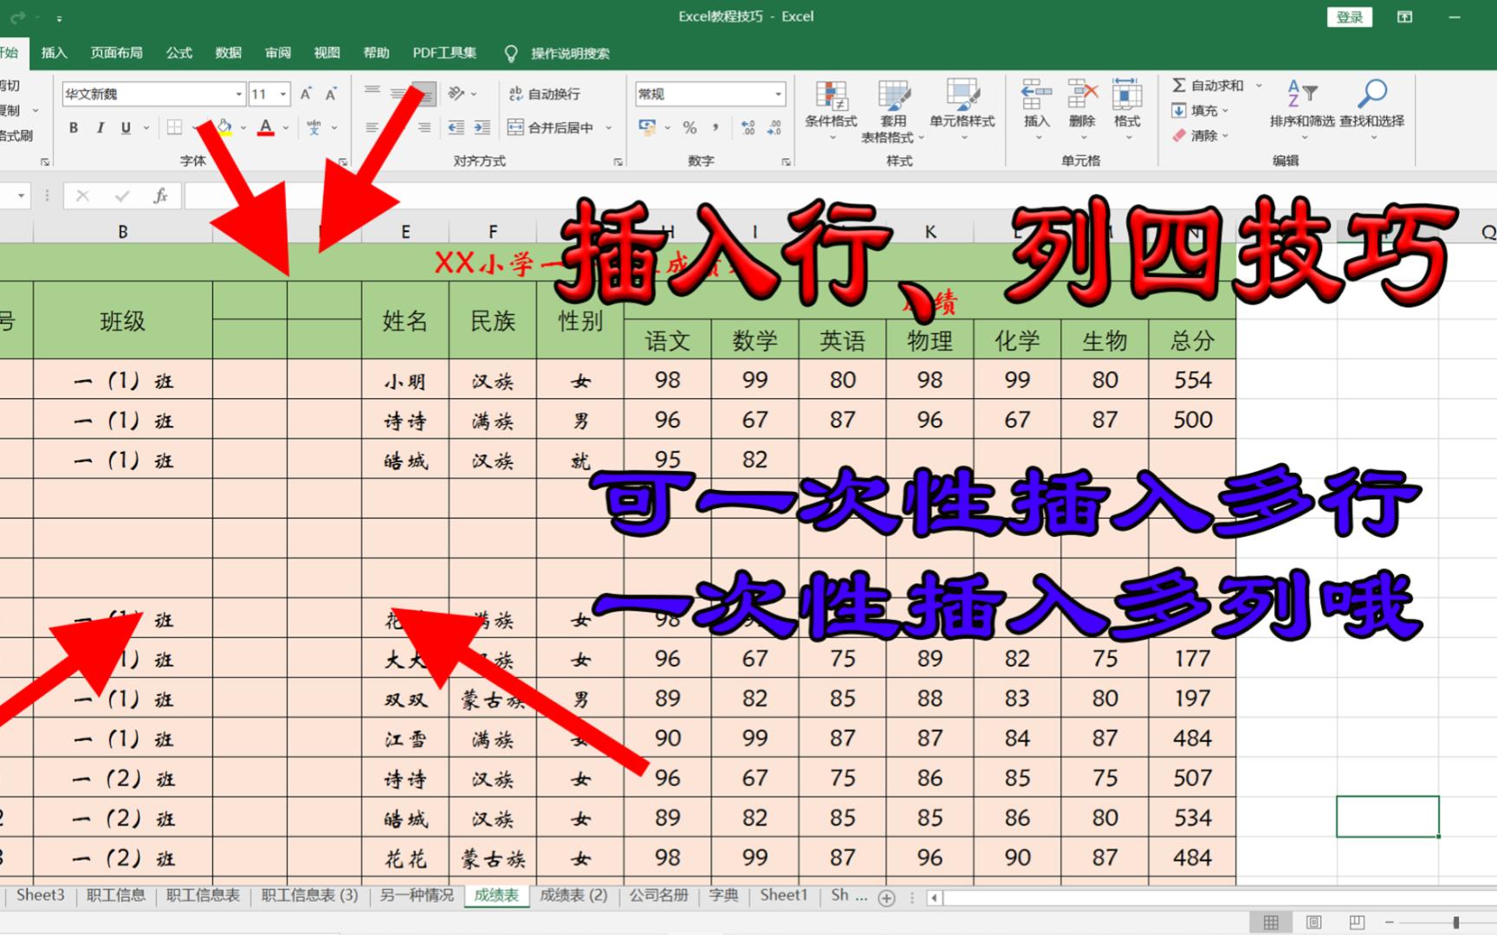Open font group dialog launcher
Viewport: 1497px width, 935px height.
click(x=343, y=162)
